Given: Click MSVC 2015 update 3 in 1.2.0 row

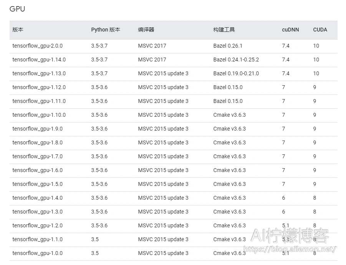Looking at the screenshot, I should click(163, 225).
